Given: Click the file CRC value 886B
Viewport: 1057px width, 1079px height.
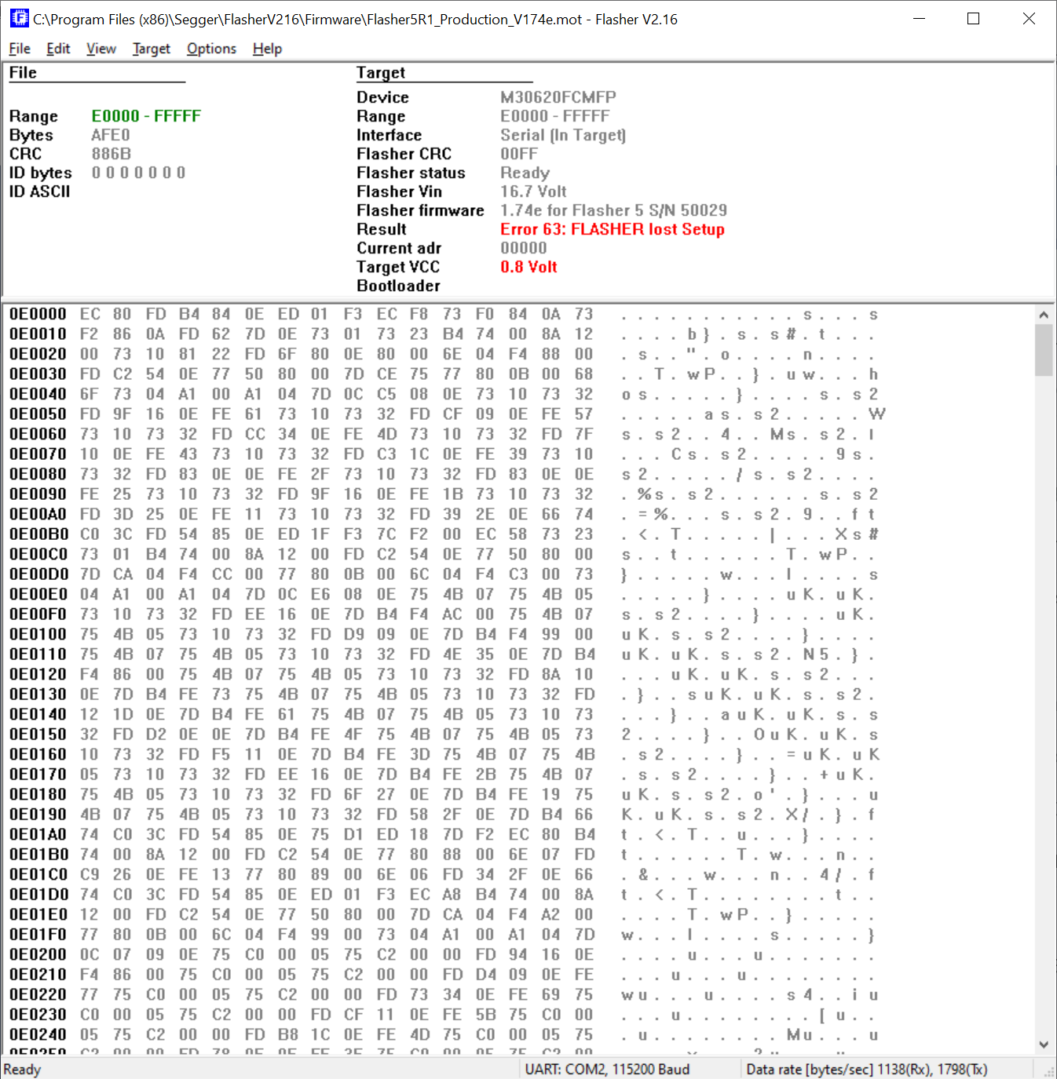Looking at the screenshot, I should (x=112, y=154).
